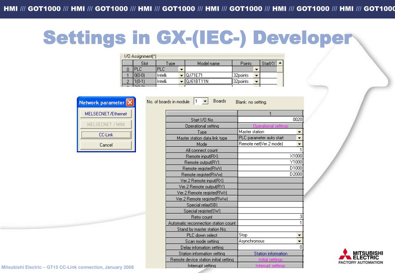This screenshot has width=395, height=273.
Task: Open Interrupt settings button
Action: [271, 266]
